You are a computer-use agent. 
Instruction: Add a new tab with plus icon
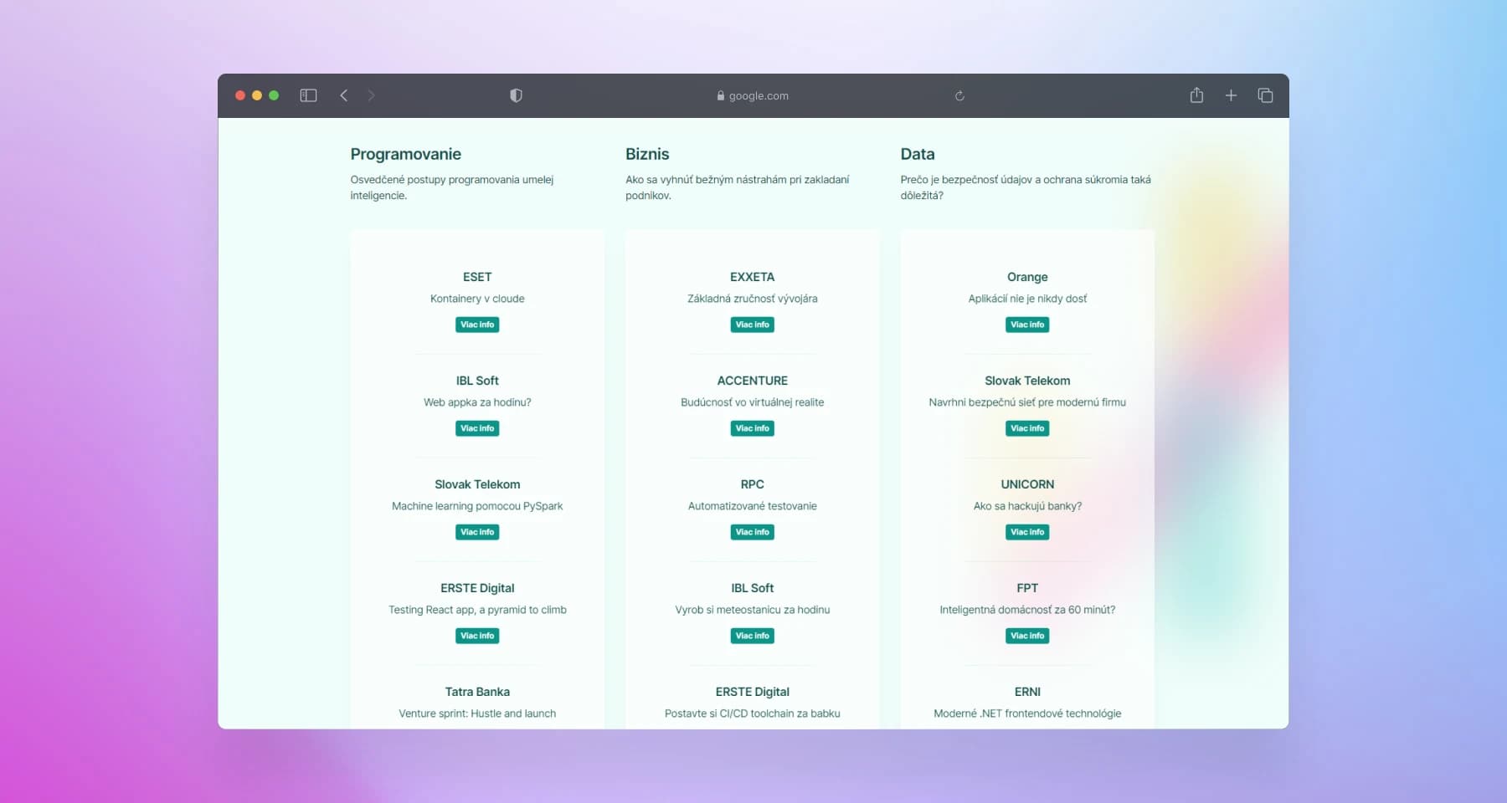coord(1231,95)
